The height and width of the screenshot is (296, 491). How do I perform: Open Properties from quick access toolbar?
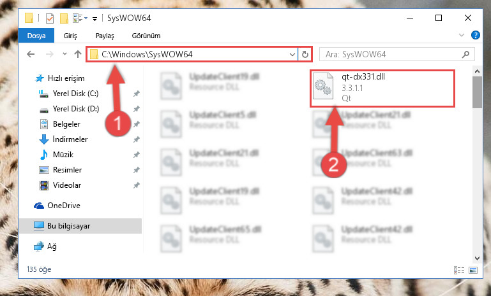tap(50, 18)
